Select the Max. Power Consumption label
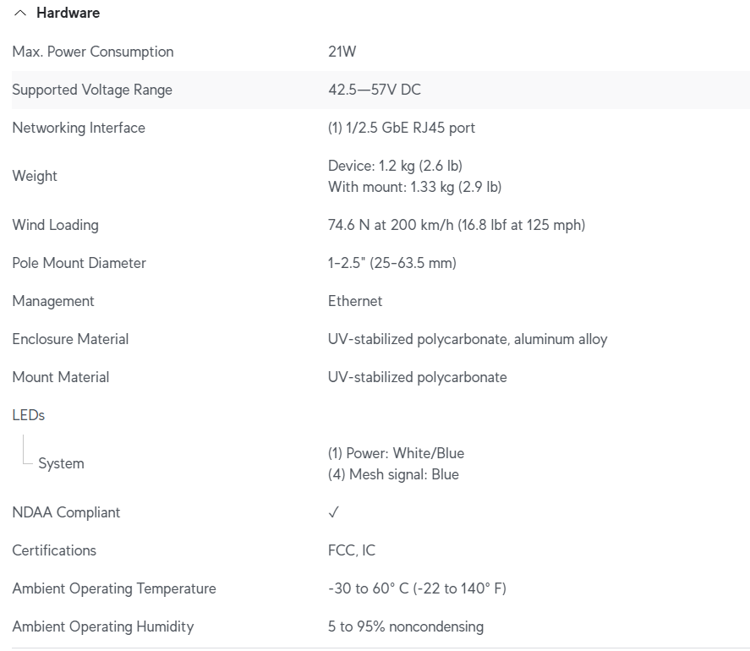Screen dimensions: 750x651 click(93, 52)
